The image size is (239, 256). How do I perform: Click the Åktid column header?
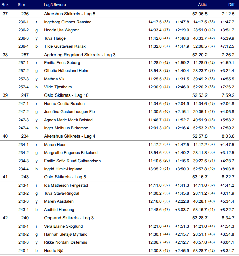point(202,5)
